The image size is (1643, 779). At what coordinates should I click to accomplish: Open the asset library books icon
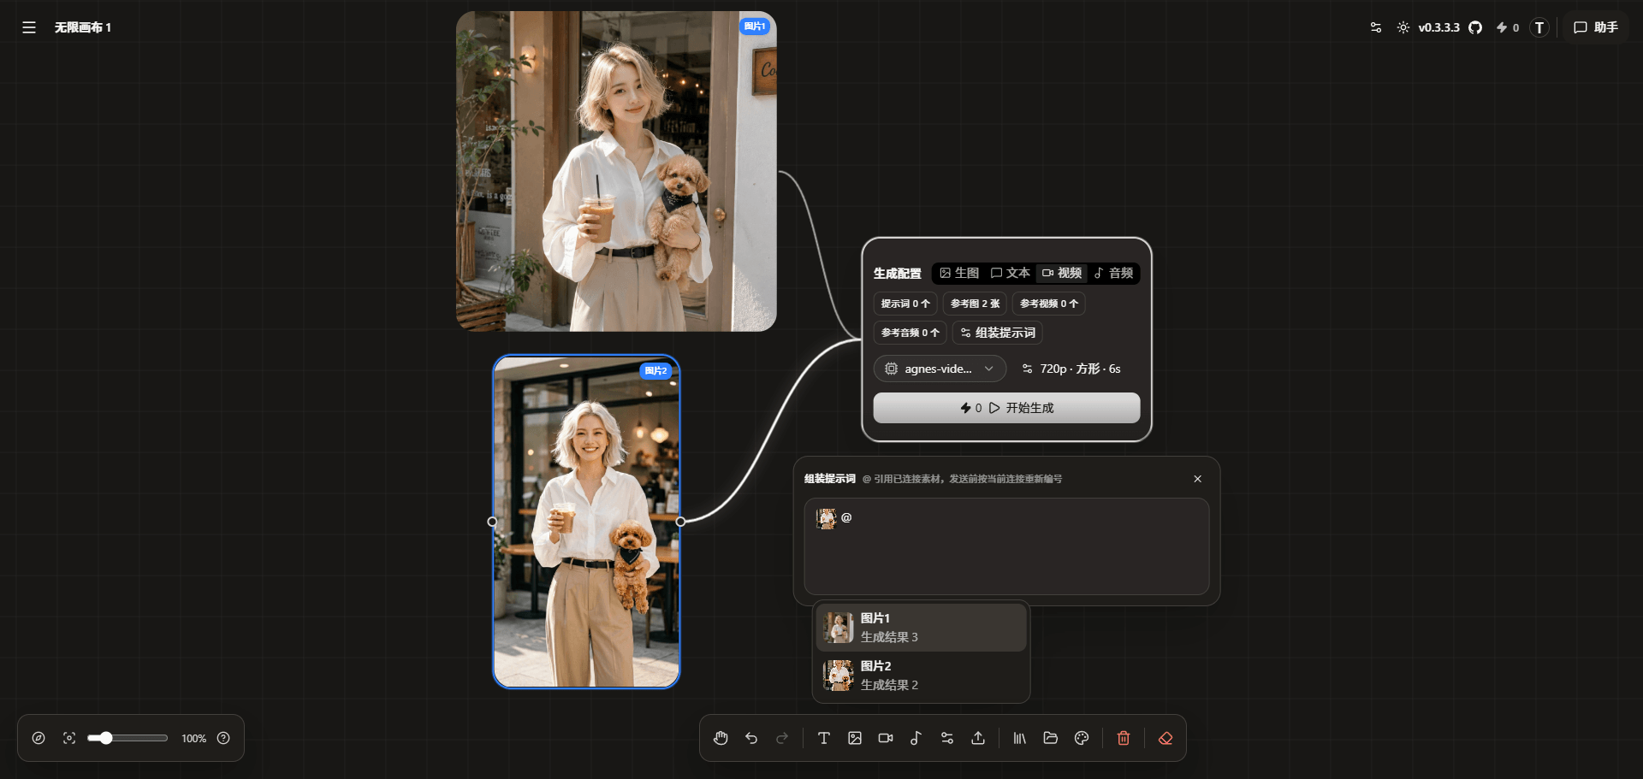tap(1020, 738)
